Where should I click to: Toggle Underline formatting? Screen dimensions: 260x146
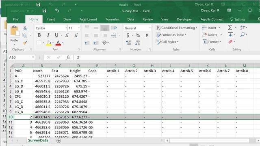pyautogui.click(x=56, y=35)
